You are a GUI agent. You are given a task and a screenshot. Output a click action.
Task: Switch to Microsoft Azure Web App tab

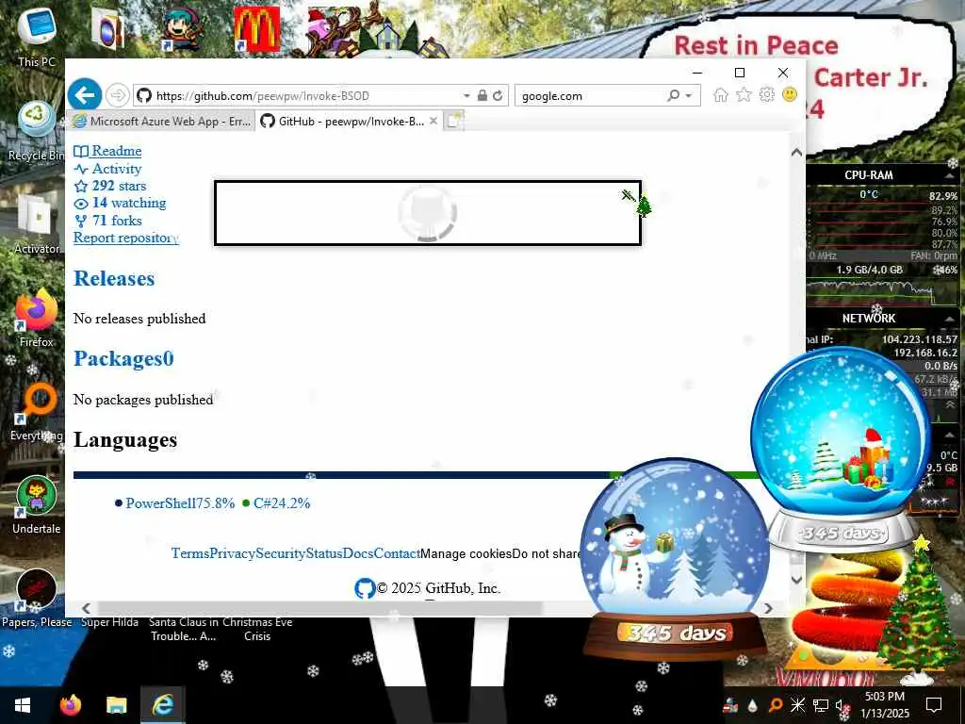(161, 122)
